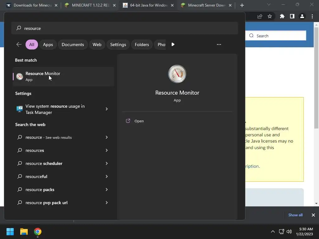Open Chrome from the taskbar
The width and height of the screenshot is (319, 239).
(x=38, y=232)
